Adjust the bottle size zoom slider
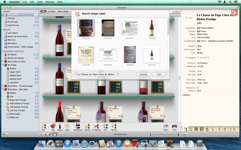Screen dimensions: 241x150 [x=164, y=134]
